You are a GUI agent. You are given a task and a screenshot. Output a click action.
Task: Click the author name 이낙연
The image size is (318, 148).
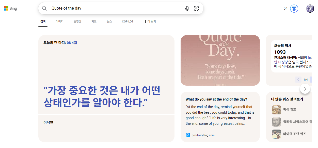[48, 122]
